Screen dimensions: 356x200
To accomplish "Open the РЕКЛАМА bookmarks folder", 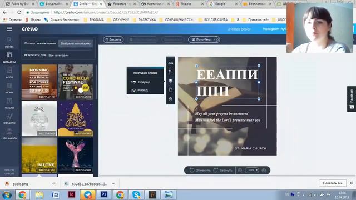I will coord(94,20).
